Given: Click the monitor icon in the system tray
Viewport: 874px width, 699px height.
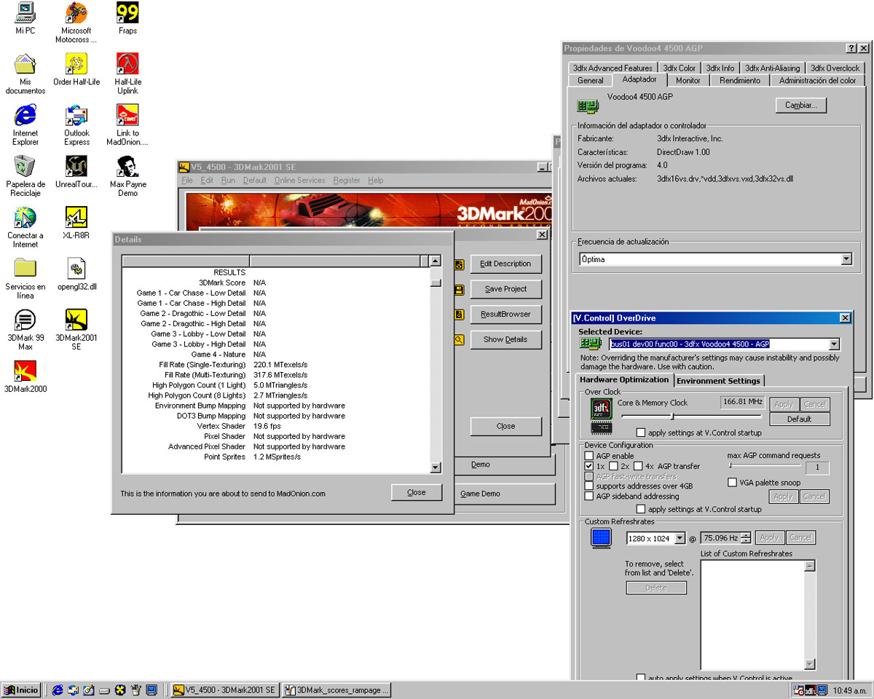Looking at the screenshot, I should [822, 690].
